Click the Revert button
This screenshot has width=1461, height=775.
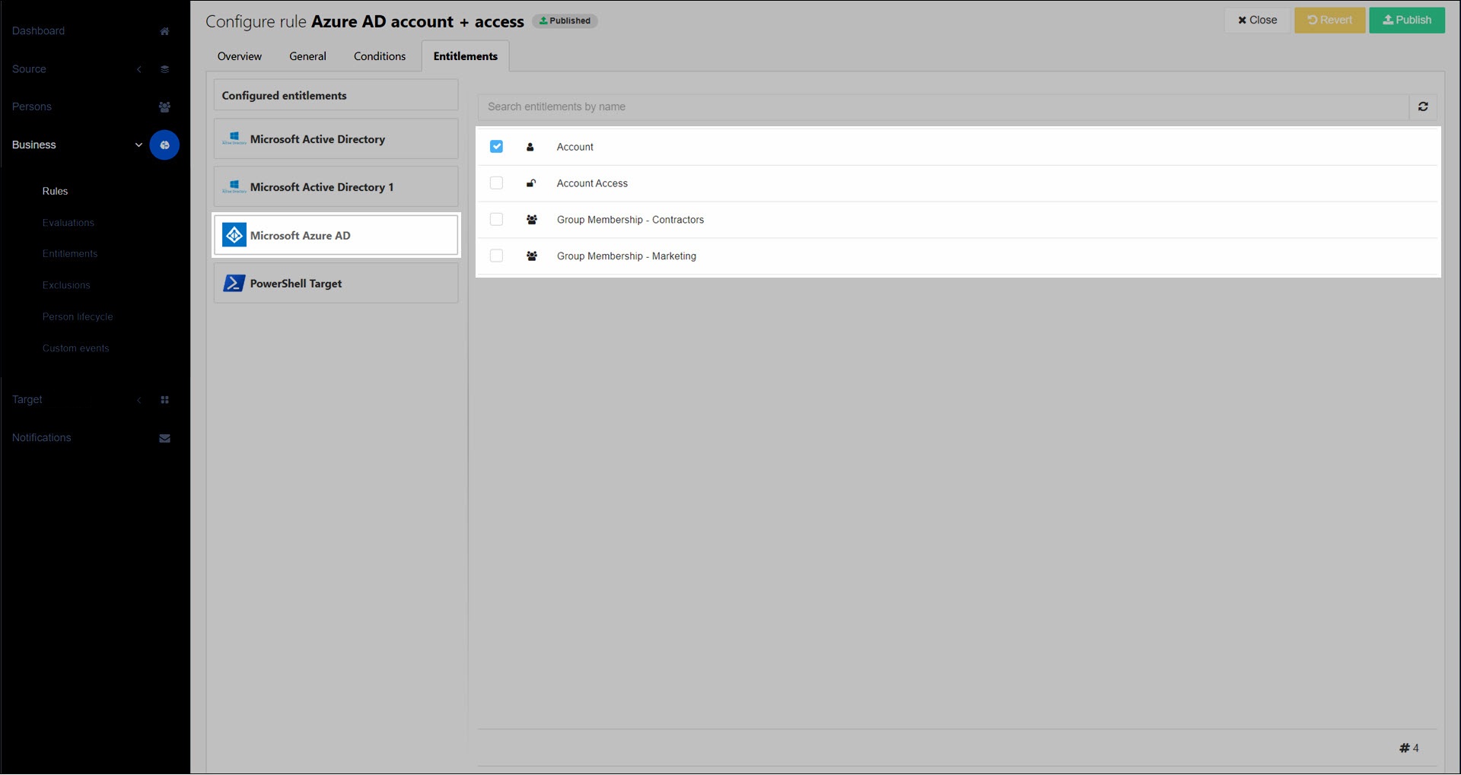tap(1329, 20)
